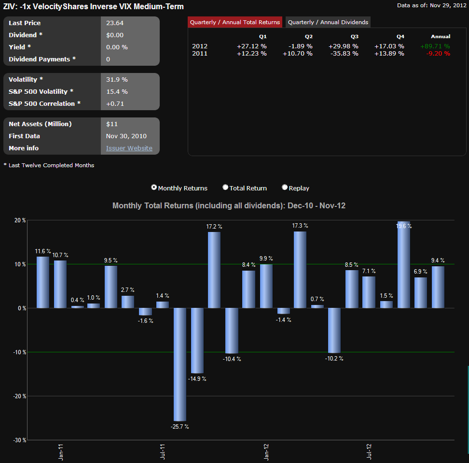Viewport: 469px width, 463px height.
Task: Click the 2011 Q2 value +10.70 %
Action: 298,53
